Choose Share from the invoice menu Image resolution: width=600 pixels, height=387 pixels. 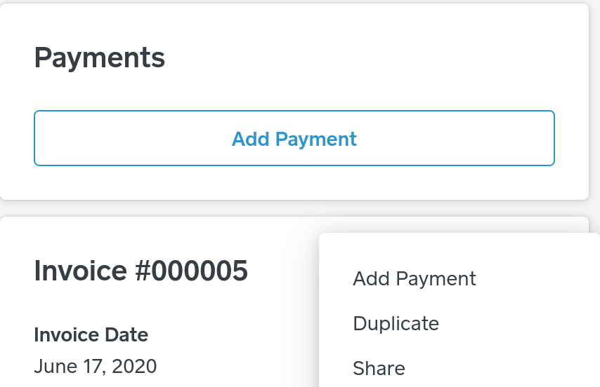coord(379,368)
